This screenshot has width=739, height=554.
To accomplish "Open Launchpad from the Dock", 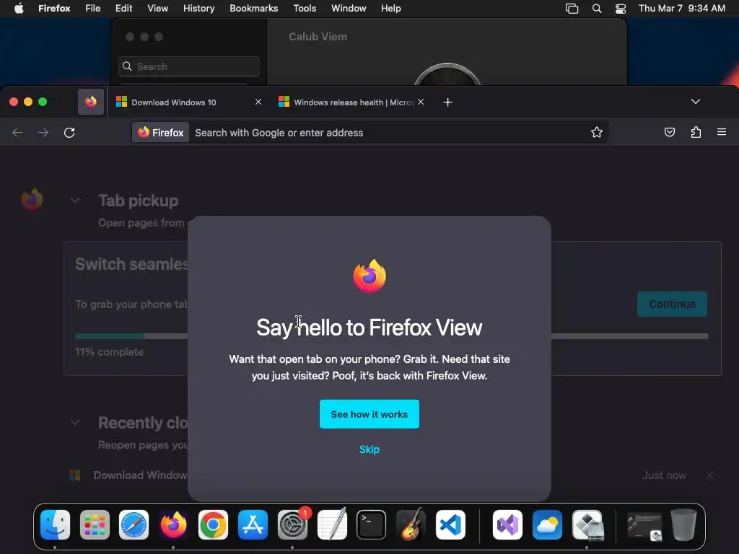I will [x=95, y=525].
